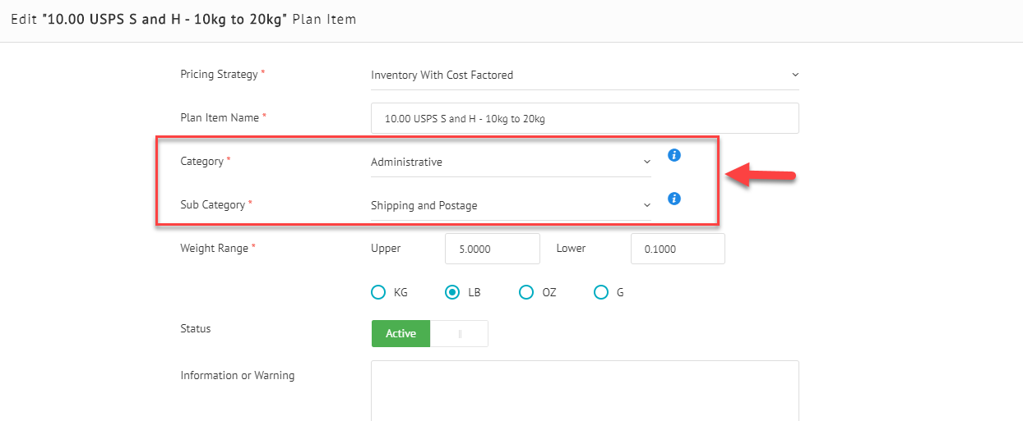Click the Plan Item Name label
Image resolution: width=1023 pixels, height=421 pixels.
pyautogui.click(x=220, y=117)
